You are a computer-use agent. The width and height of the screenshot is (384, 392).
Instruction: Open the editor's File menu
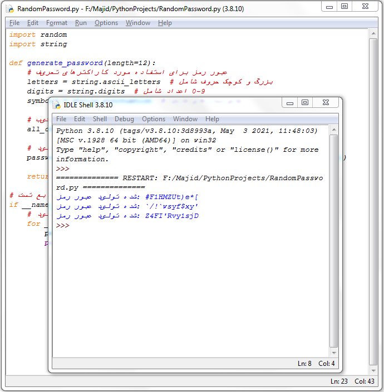coord(14,23)
